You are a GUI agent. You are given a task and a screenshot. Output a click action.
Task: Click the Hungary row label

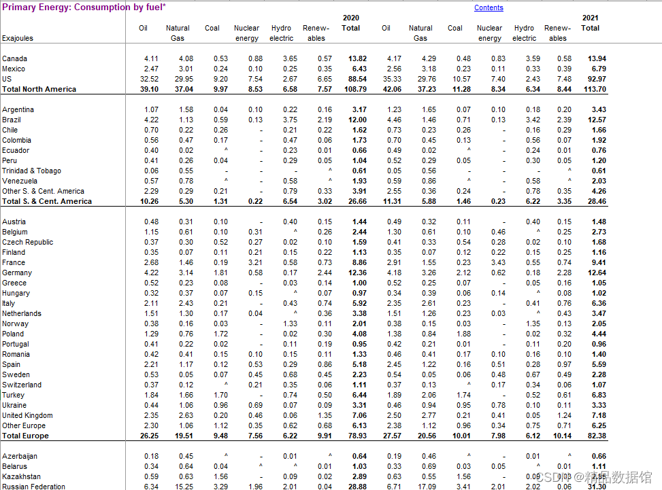16,293
